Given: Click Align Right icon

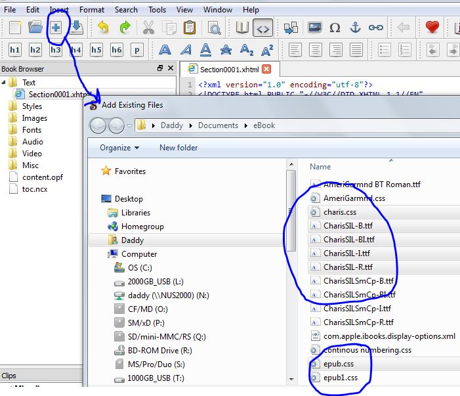Looking at the screenshot, I should (x=335, y=50).
